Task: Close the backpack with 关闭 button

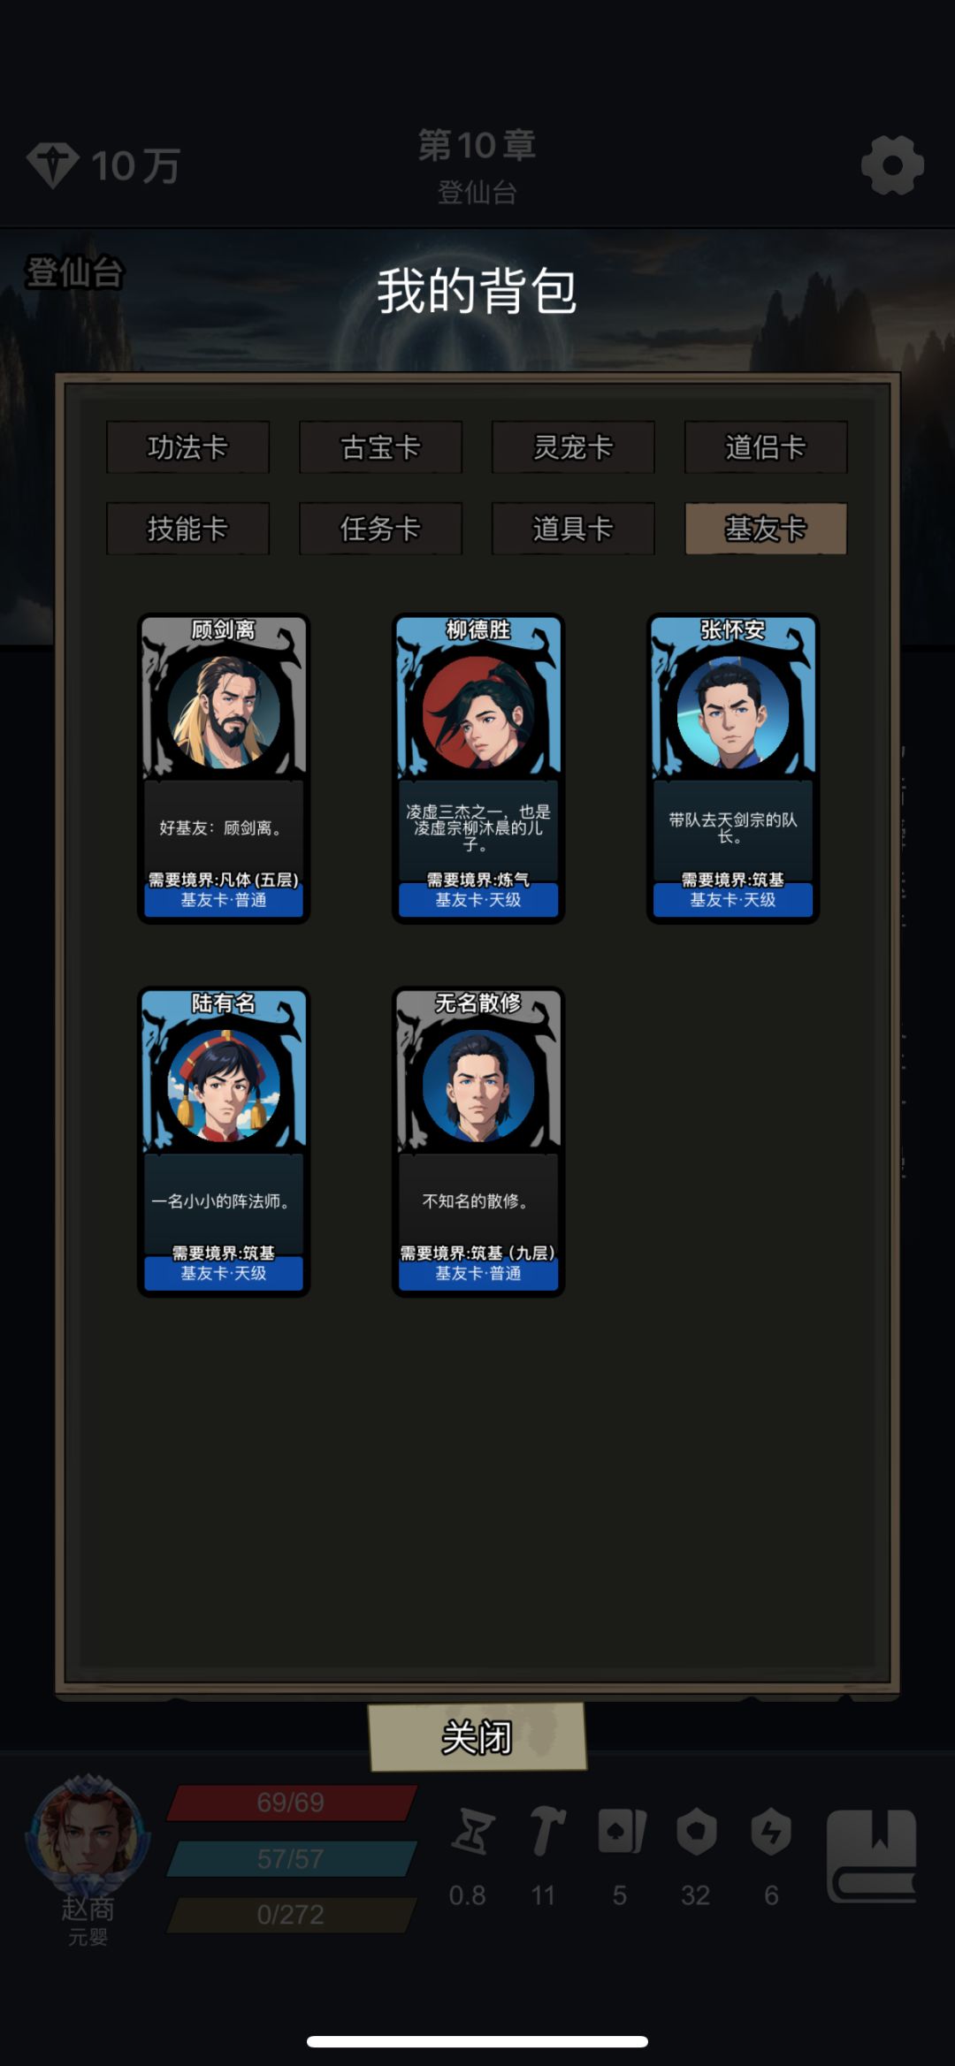Action: [477, 1737]
